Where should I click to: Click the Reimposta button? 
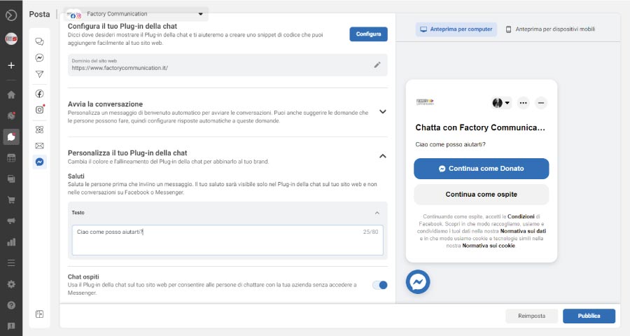(531, 316)
